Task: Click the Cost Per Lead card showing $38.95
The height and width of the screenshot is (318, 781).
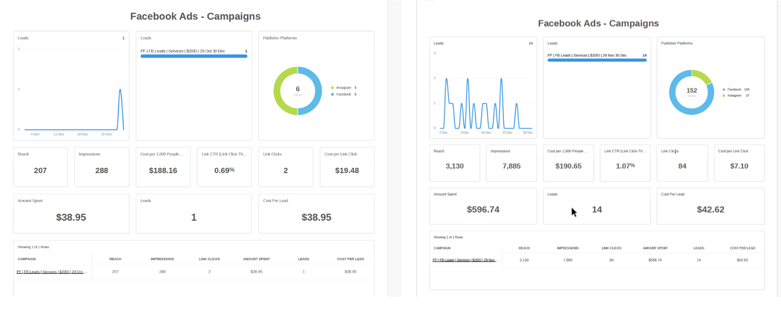Action: click(x=316, y=214)
